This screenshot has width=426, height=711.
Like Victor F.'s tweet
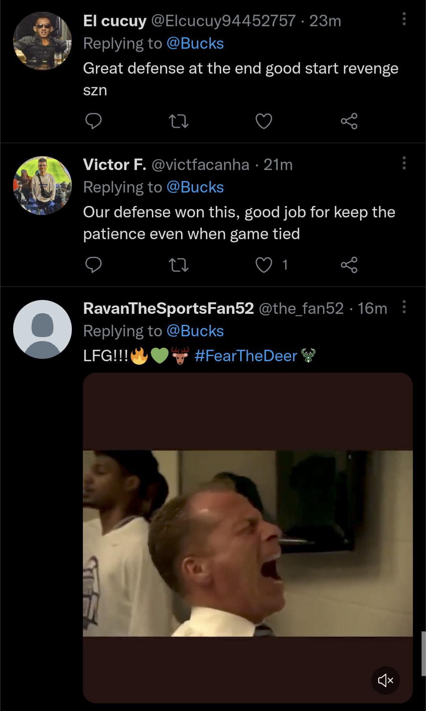pyautogui.click(x=264, y=265)
